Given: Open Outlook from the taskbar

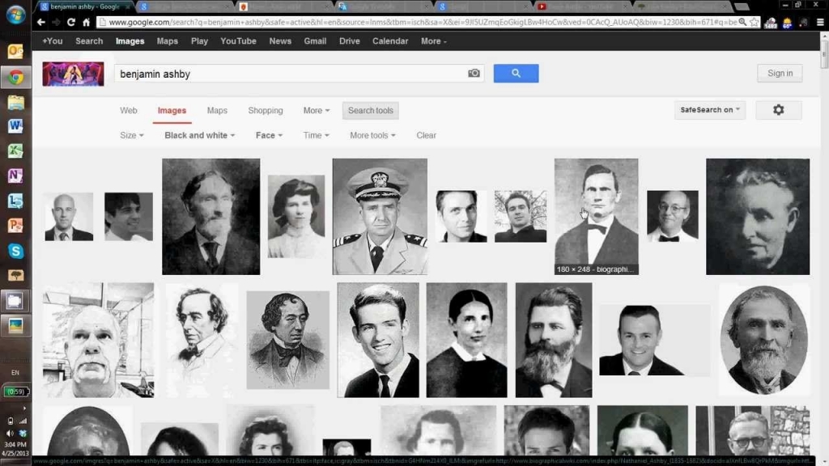Looking at the screenshot, I should click(15, 51).
